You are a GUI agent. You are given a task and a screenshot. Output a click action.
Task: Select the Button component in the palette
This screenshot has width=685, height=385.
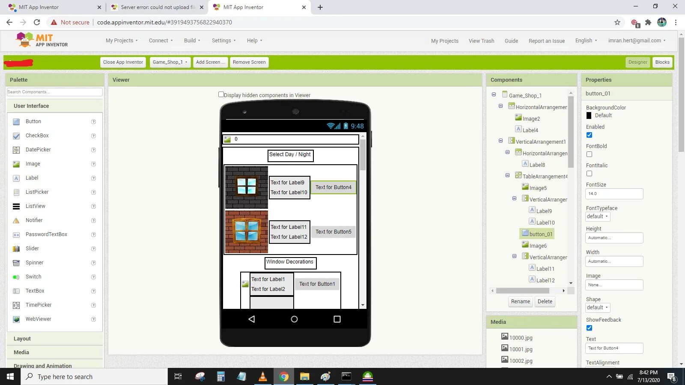pos(16,121)
